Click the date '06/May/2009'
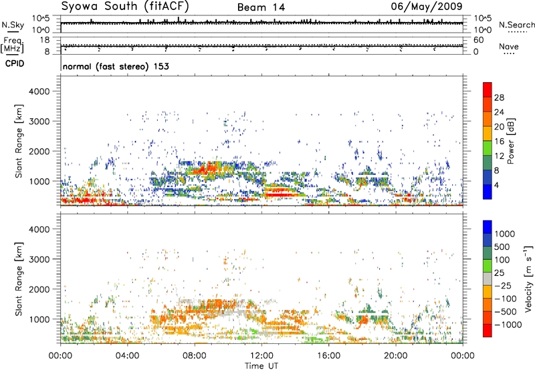The image size is (535, 370). 427,7
